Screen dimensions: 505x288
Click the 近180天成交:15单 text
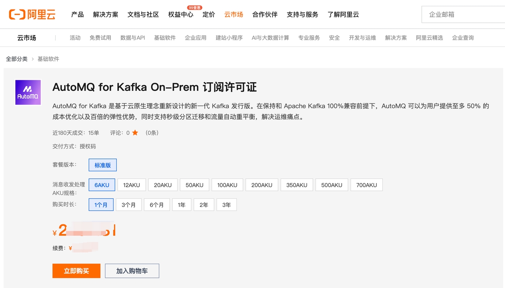[x=76, y=133]
